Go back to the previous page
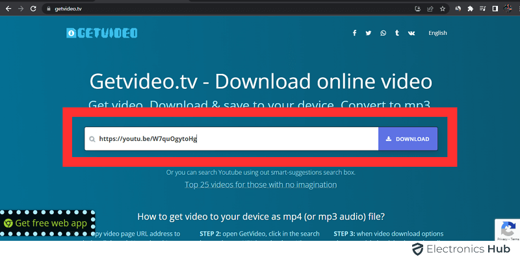 (x=8, y=9)
